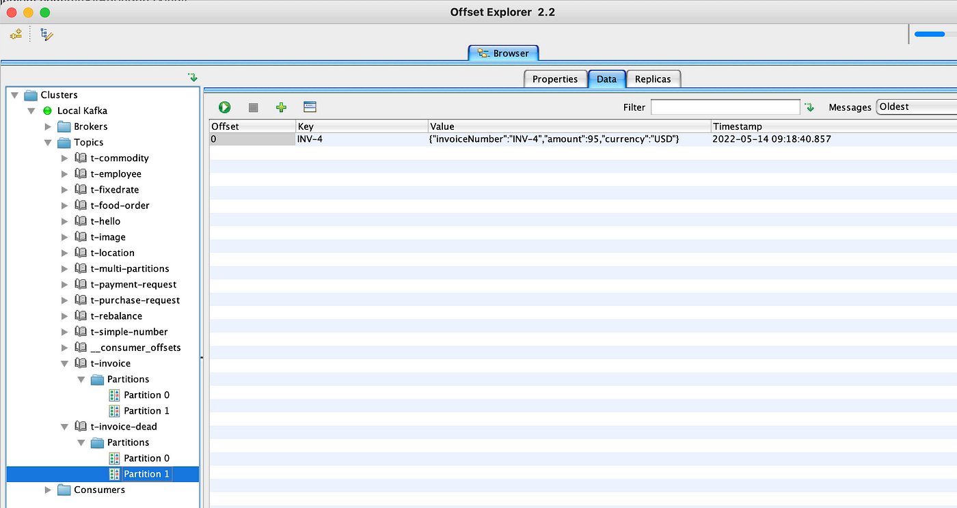Select the t-multi-partitions topic
957x508 pixels.
pyautogui.click(x=130, y=269)
